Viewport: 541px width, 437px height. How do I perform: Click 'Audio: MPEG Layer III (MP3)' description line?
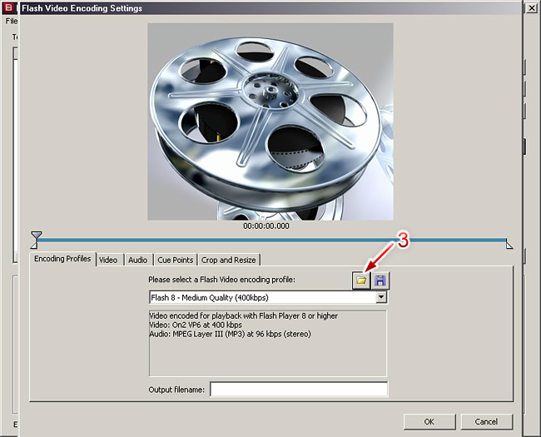pos(230,334)
